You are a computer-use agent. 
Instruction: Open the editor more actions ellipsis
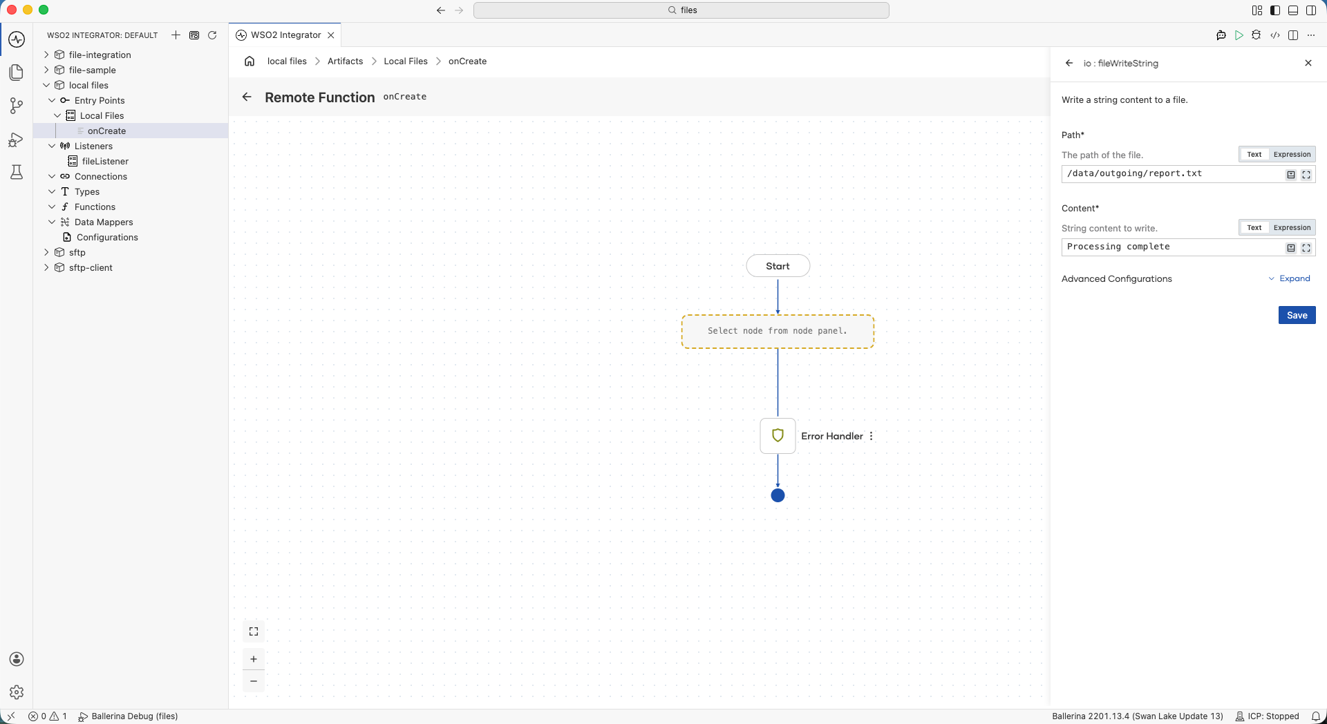[1311, 35]
